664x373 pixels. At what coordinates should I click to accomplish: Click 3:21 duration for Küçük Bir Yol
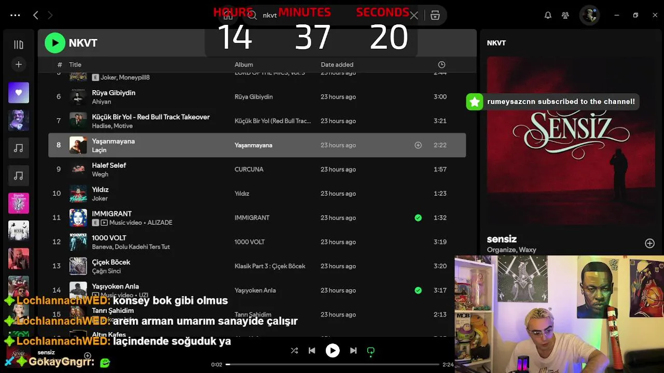[440, 121]
